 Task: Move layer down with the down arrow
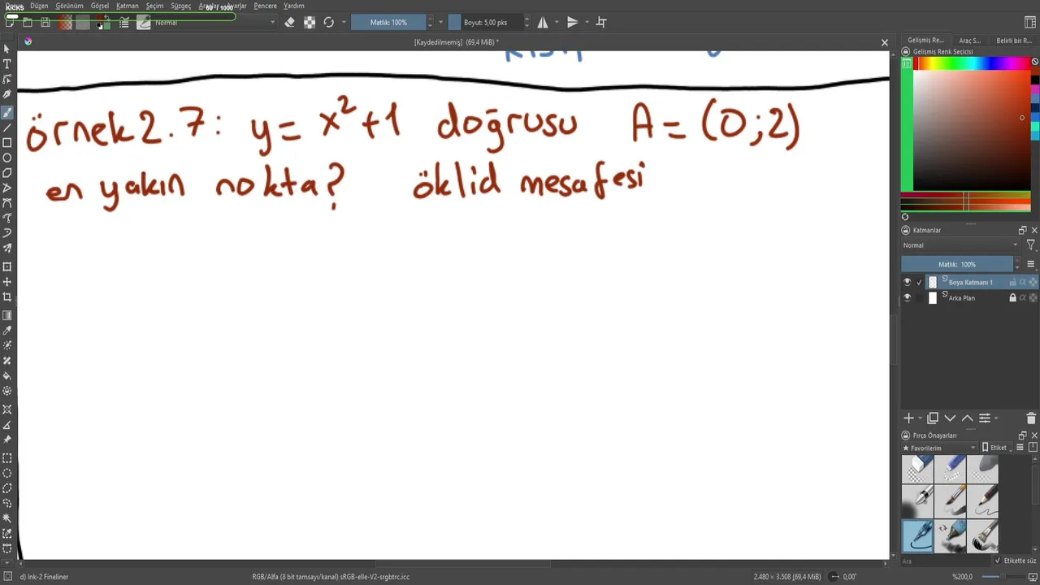(950, 418)
